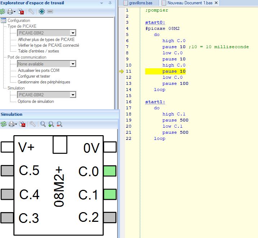
Task: Open the Simulation PICAXE-08M2 dropdown
Action: pos(73,95)
